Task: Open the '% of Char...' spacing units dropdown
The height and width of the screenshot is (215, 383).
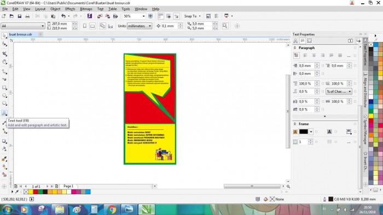Action: pos(339,91)
